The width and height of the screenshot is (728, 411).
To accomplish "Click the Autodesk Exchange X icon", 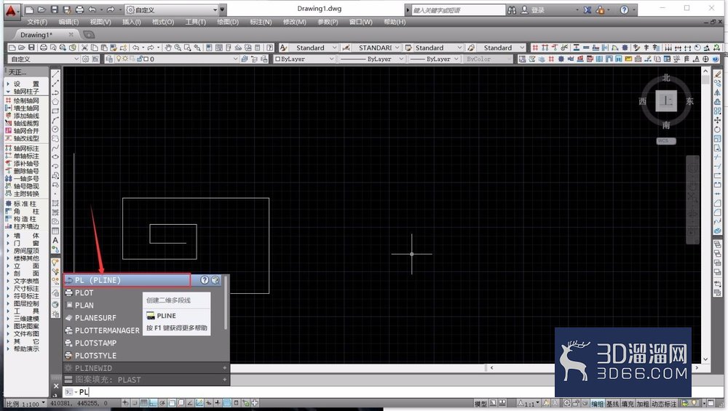I will (587, 9).
